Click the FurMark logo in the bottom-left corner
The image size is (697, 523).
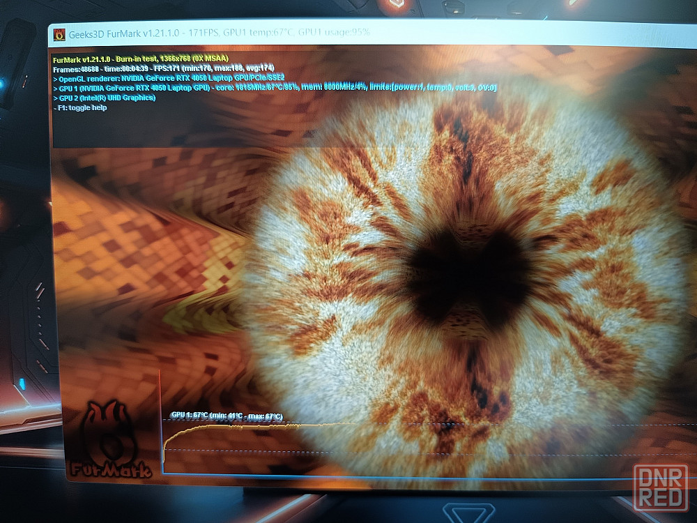(x=110, y=441)
